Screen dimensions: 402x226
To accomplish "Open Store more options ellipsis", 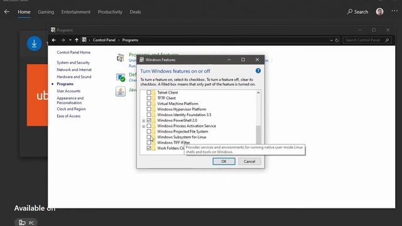I will 394,11.
